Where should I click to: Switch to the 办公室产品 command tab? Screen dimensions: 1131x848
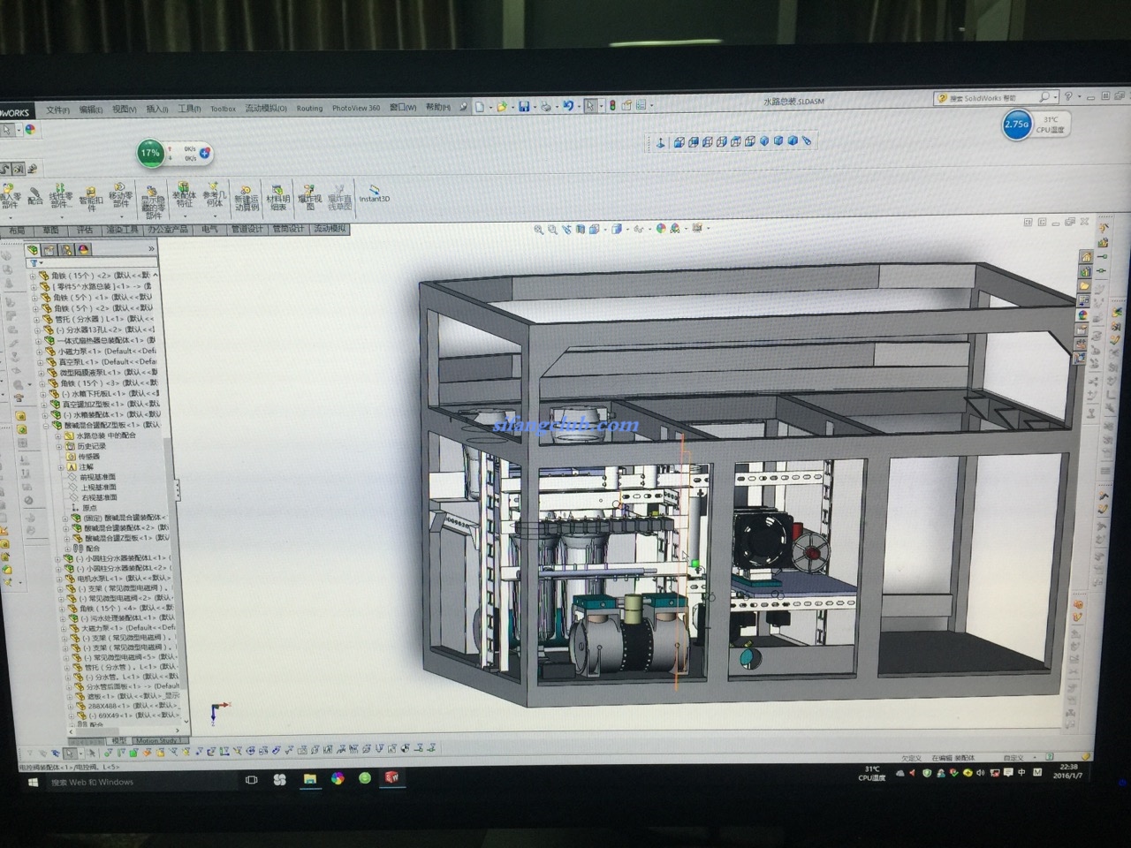168,230
